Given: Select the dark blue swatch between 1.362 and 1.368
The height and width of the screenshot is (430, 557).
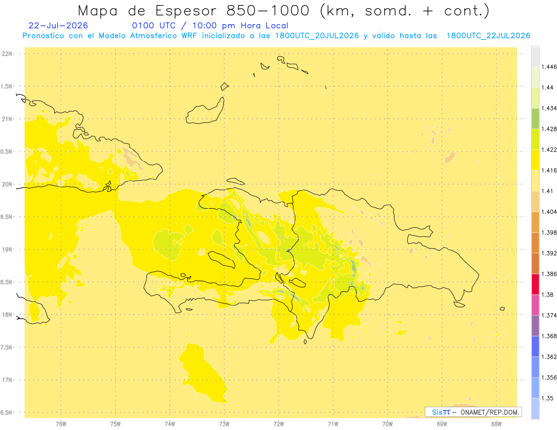Looking at the screenshot, I should 535,347.
